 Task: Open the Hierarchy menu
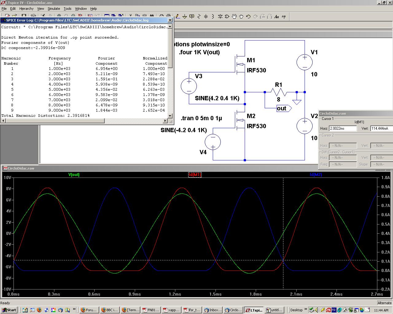pos(26,9)
